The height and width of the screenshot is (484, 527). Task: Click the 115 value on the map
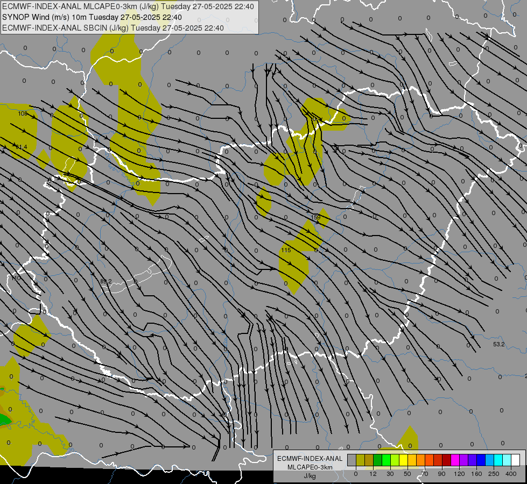pyautogui.click(x=286, y=250)
